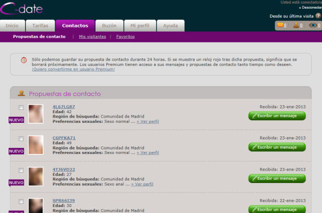Write a message to user SPR66I39

[277, 209]
